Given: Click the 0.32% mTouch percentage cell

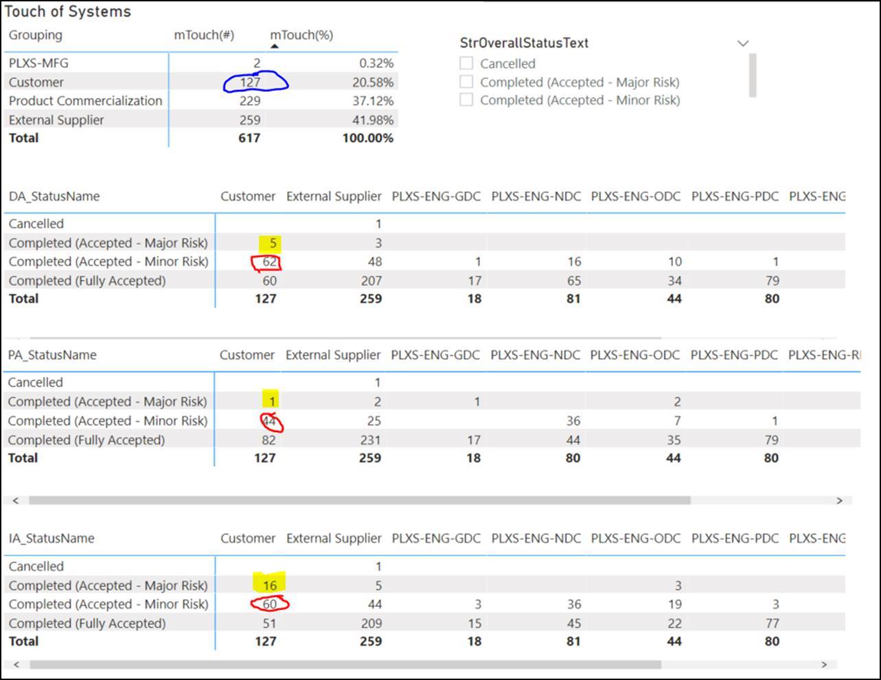Looking at the screenshot, I should (x=376, y=63).
